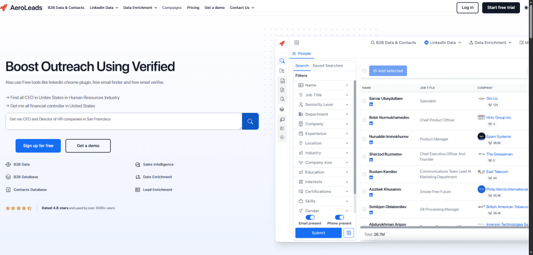Image resolution: width=533 pixels, height=255 pixels.
Task: Expand the Seniority Level filter
Action: tap(324, 105)
